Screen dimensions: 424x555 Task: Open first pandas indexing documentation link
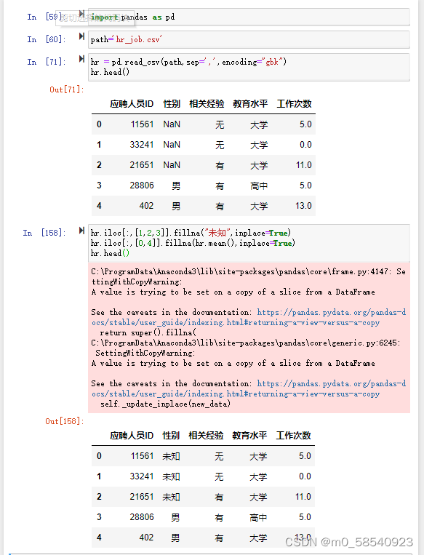click(x=249, y=317)
